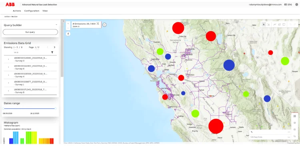The height and width of the screenshot is (146, 300).
Task: Click the red histogram bar
Action: coord(52,141)
